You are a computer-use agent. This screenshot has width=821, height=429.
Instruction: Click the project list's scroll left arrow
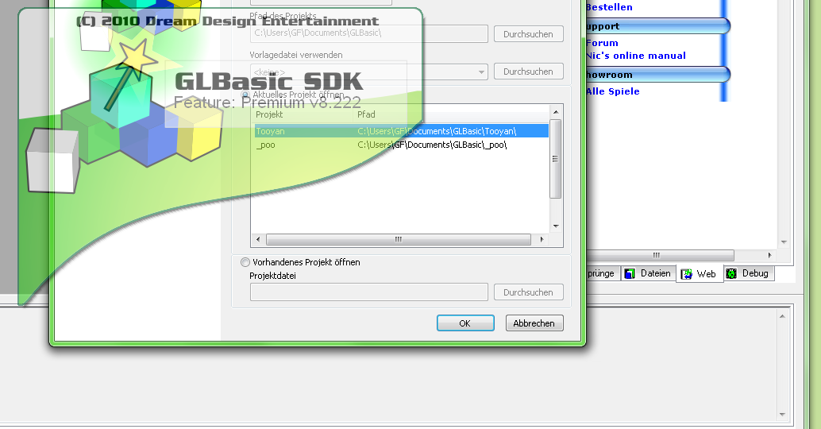click(257, 239)
